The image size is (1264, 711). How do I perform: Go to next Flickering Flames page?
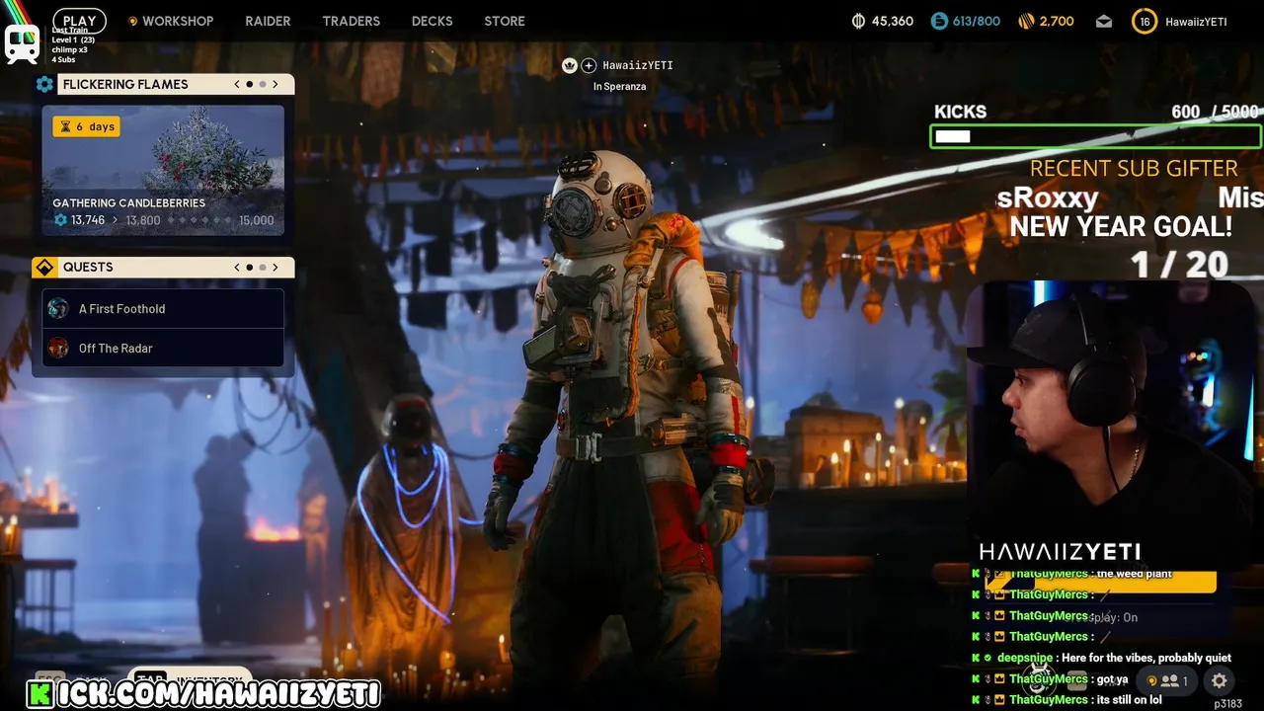click(x=276, y=84)
